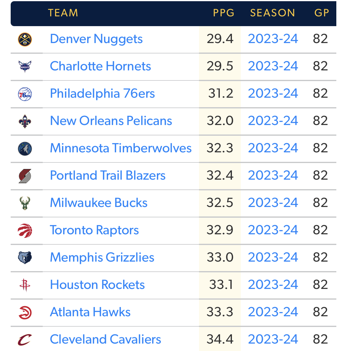Sort by the SEASON column header
Screen dimensions: 347x351
[272, 13]
